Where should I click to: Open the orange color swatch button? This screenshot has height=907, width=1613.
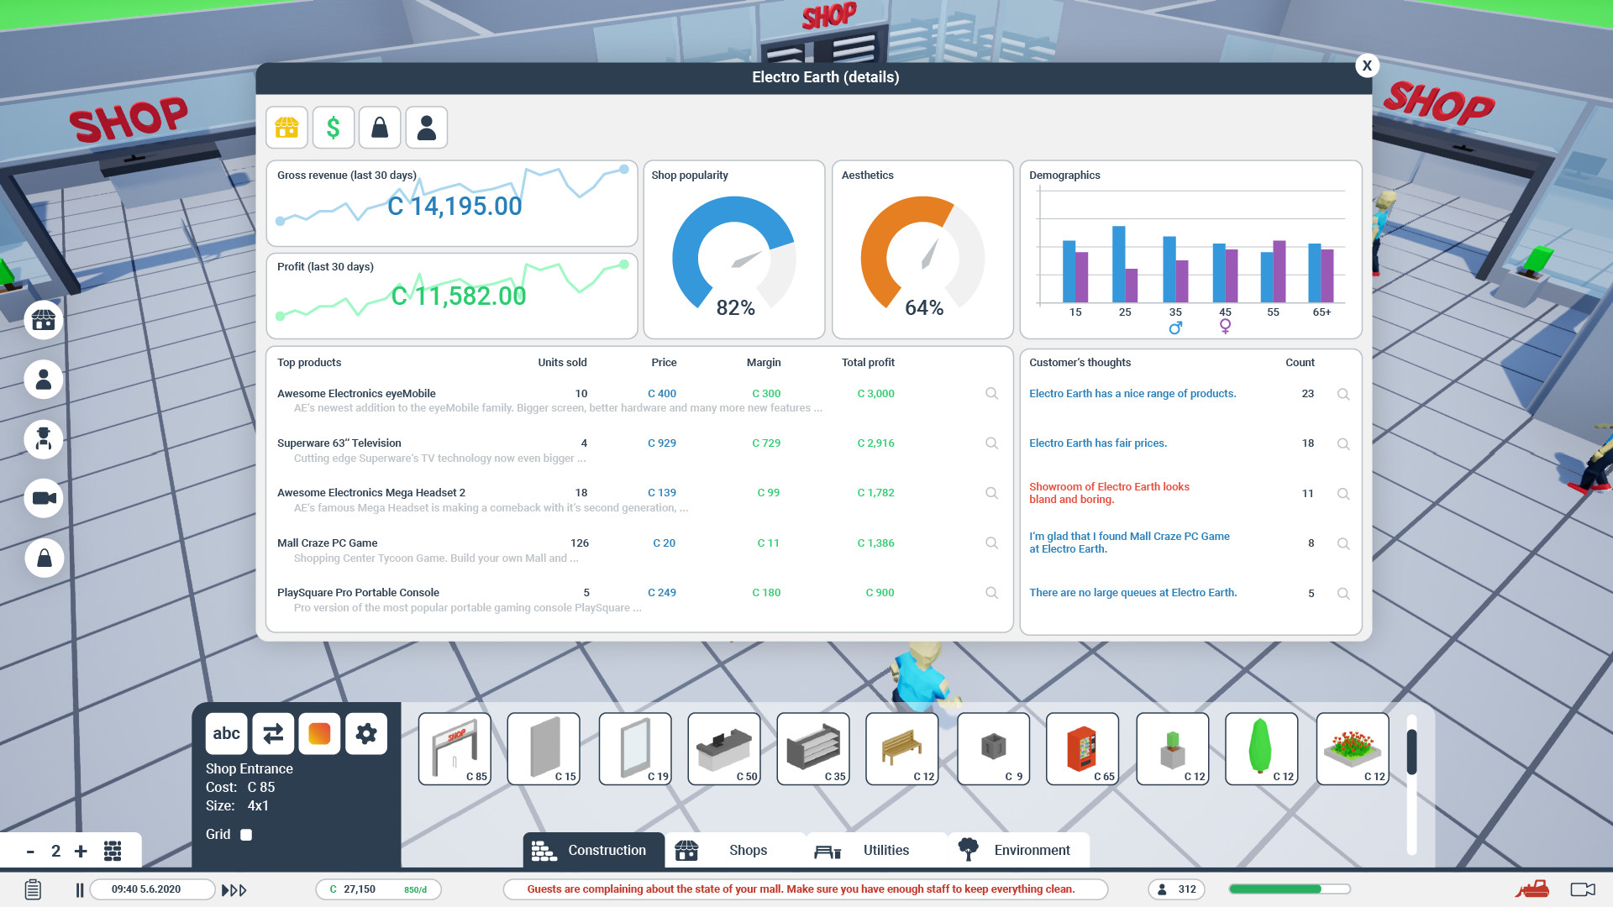pyautogui.click(x=319, y=734)
